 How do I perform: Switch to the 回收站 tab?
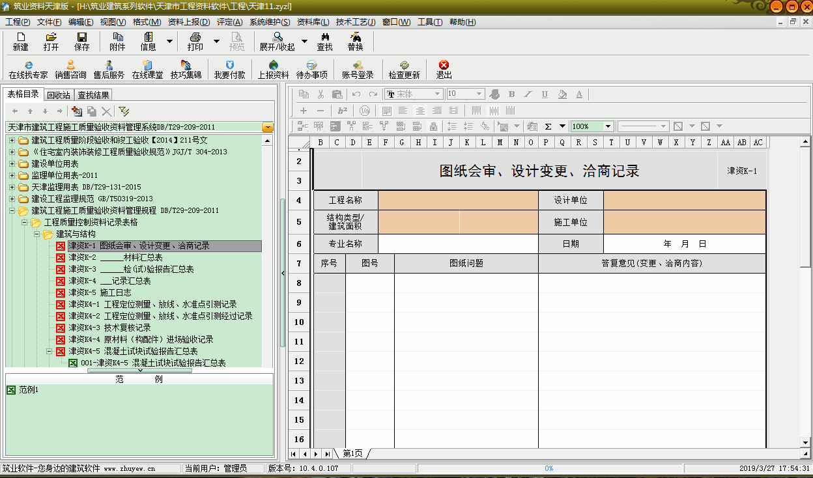pos(59,95)
